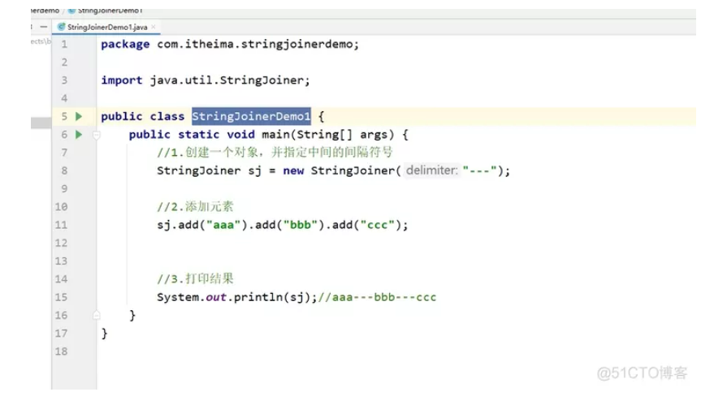The width and height of the screenshot is (727, 405).
Task: Click the //2. comment on line 10
Action: click(x=195, y=207)
